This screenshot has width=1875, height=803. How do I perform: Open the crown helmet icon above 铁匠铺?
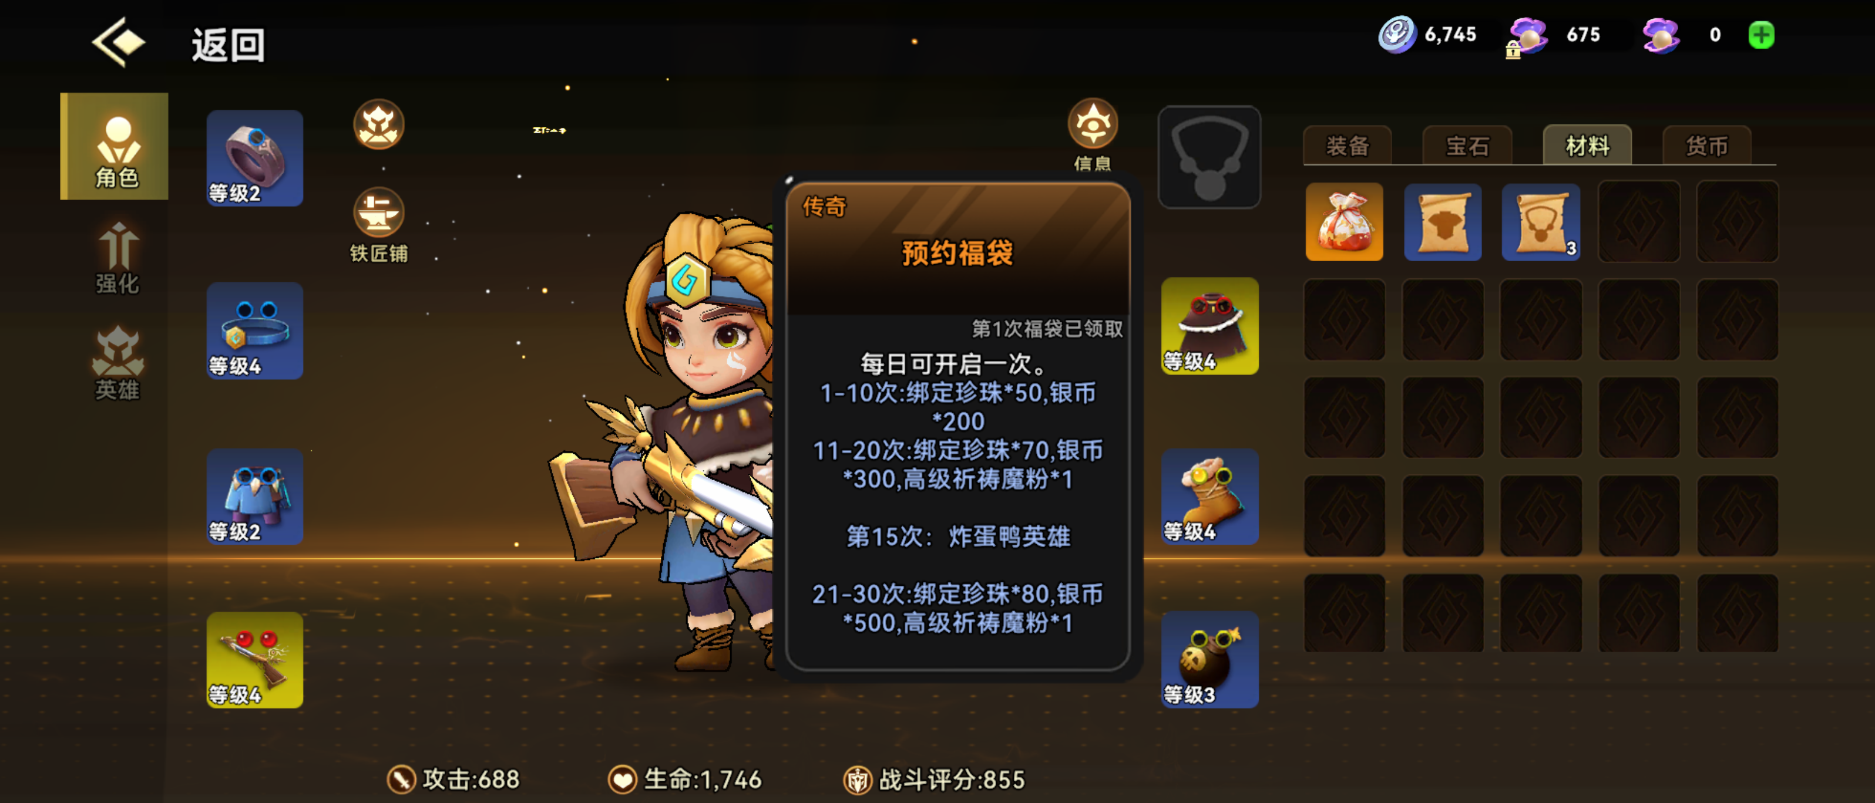[x=378, y=124]
